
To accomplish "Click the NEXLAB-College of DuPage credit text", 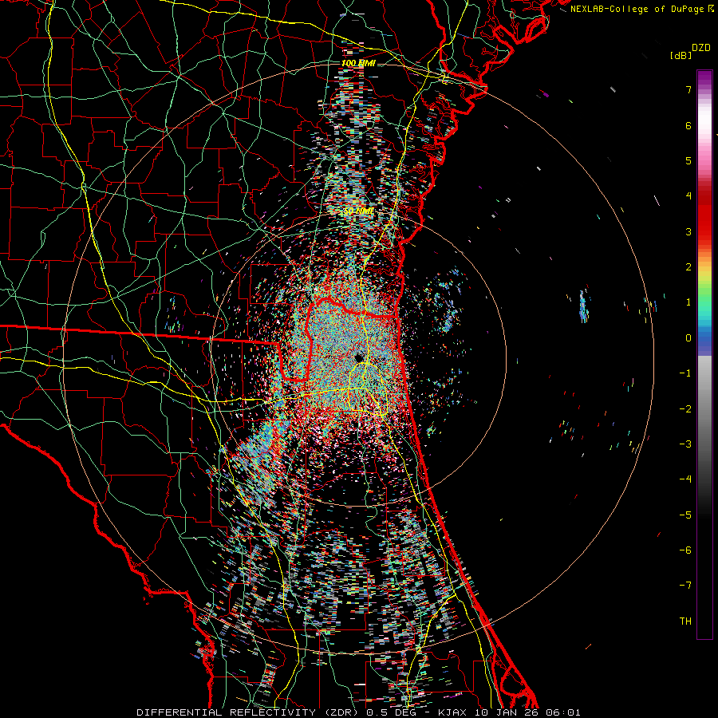I will click(637, 9).
